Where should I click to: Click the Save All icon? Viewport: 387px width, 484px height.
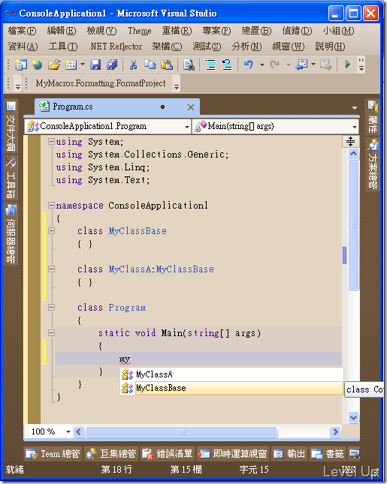(x=111, y=65)
